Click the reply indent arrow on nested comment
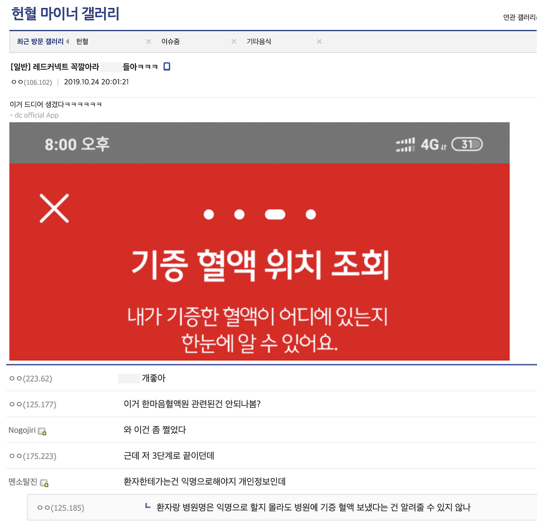This screenshot has height=524, width=537. coord(148,506)
